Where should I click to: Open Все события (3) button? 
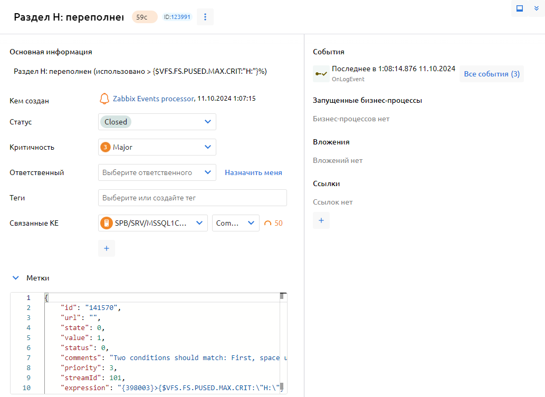coord(491,74)
